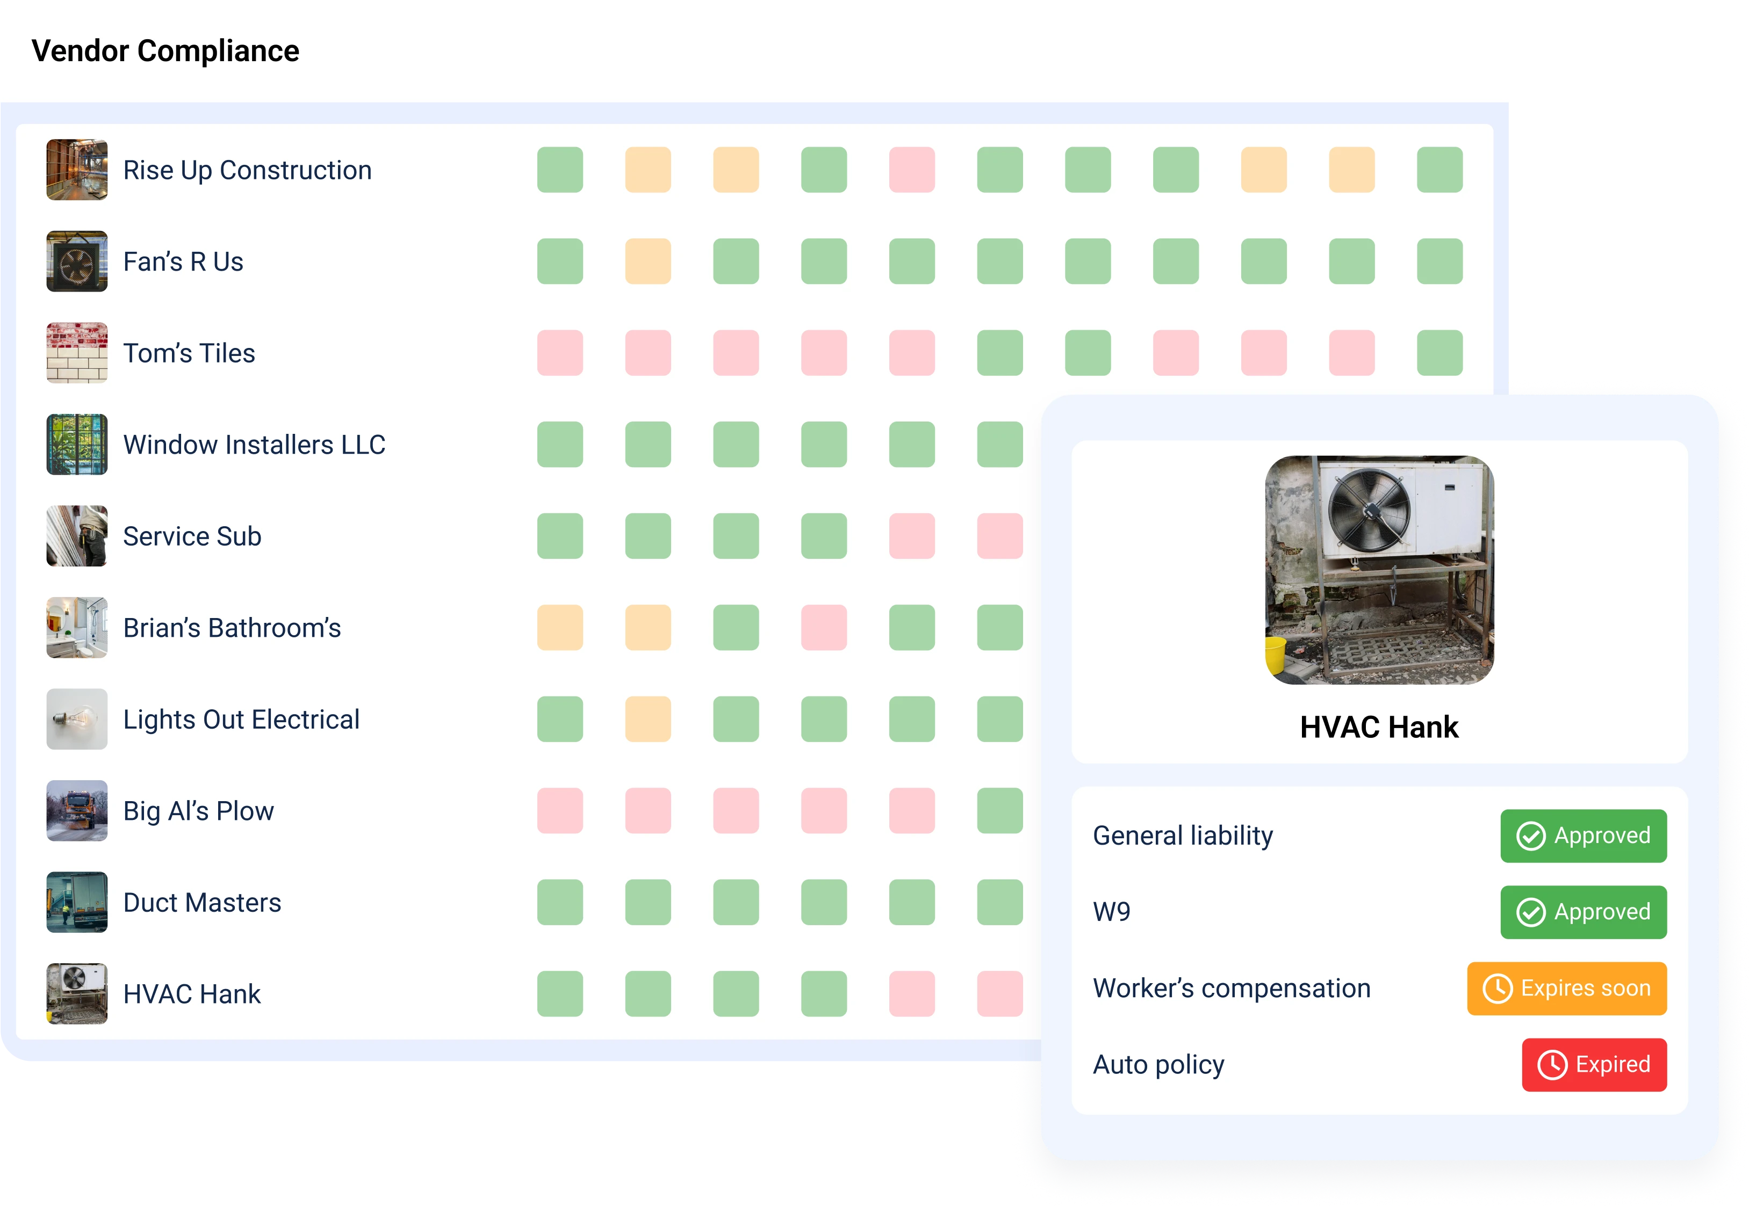Click the Tom's Tiles brick icon
Screen dimensions: 1749x1206
(76, 353)
